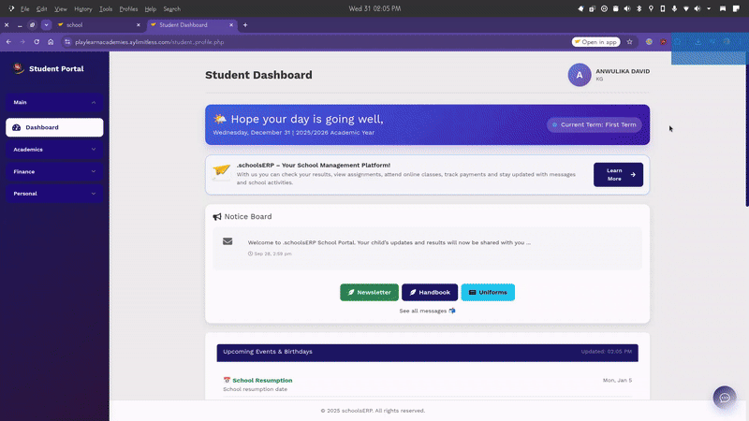
Task: Open the browser home icon
Action: [51, 42]
